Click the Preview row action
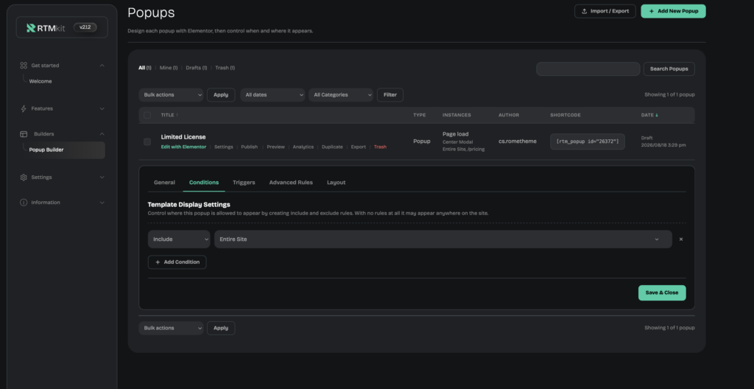 pos(275,147)
